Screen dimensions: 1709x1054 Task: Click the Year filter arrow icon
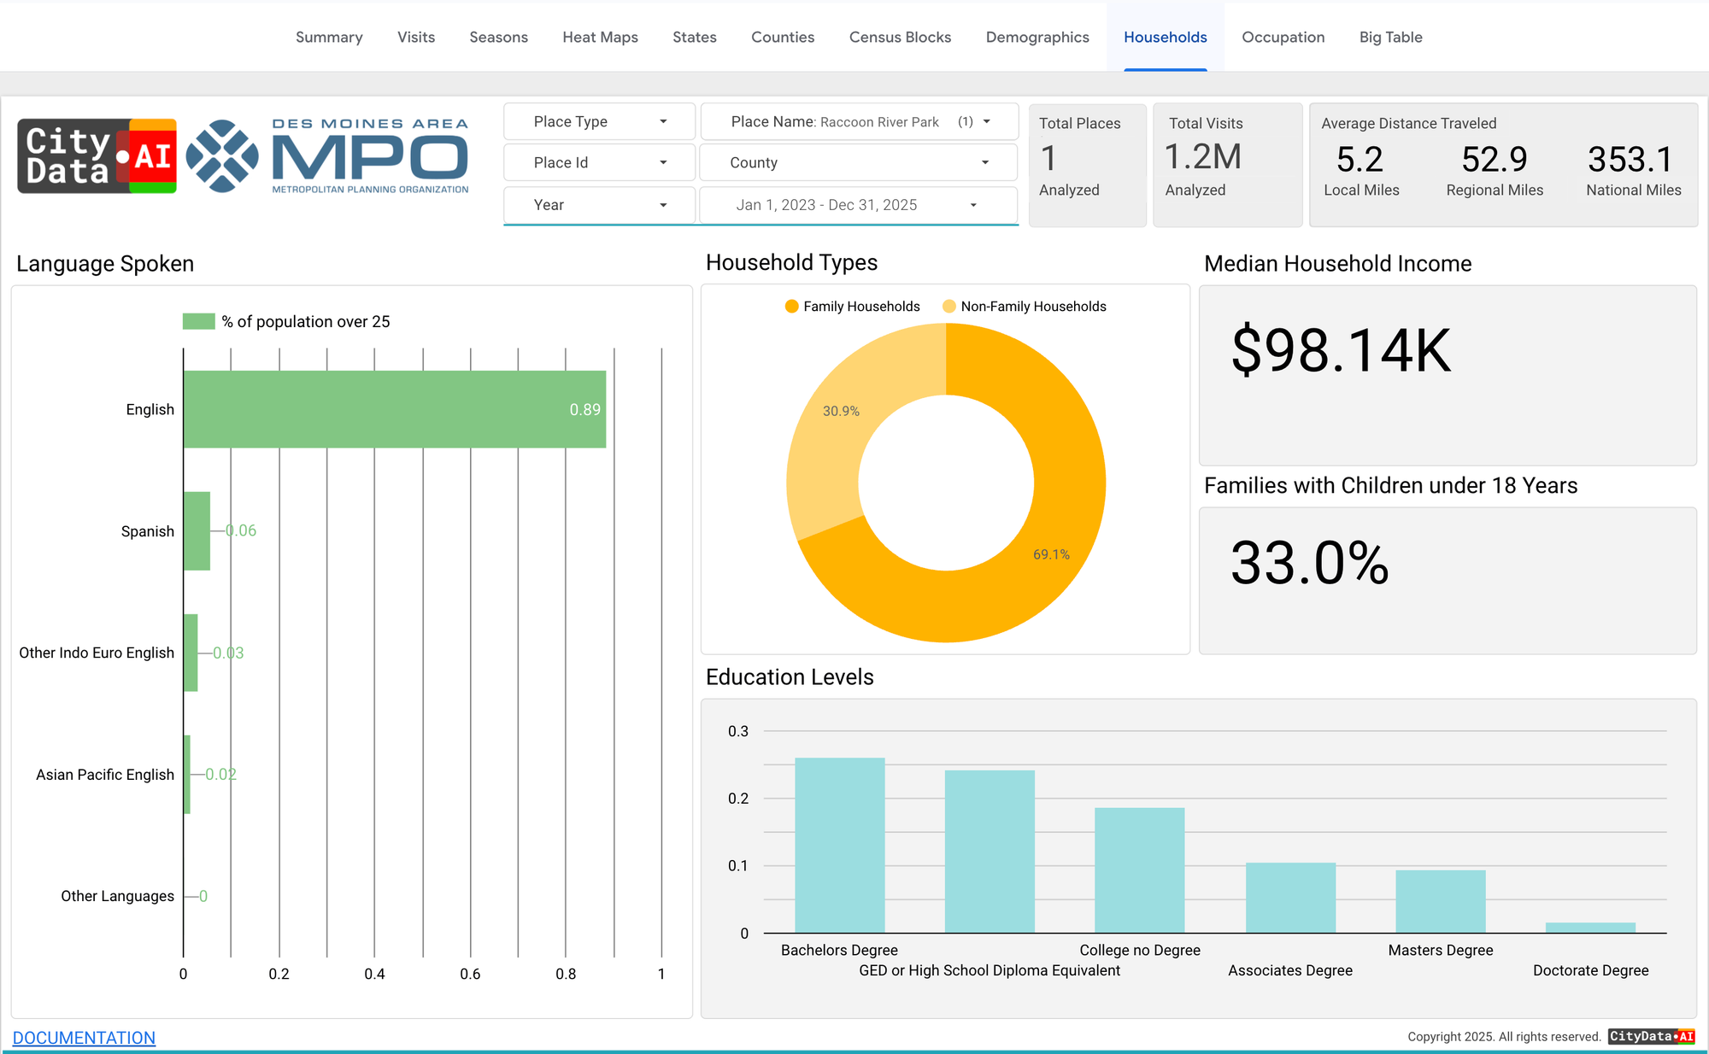click(x=663, y=205)
